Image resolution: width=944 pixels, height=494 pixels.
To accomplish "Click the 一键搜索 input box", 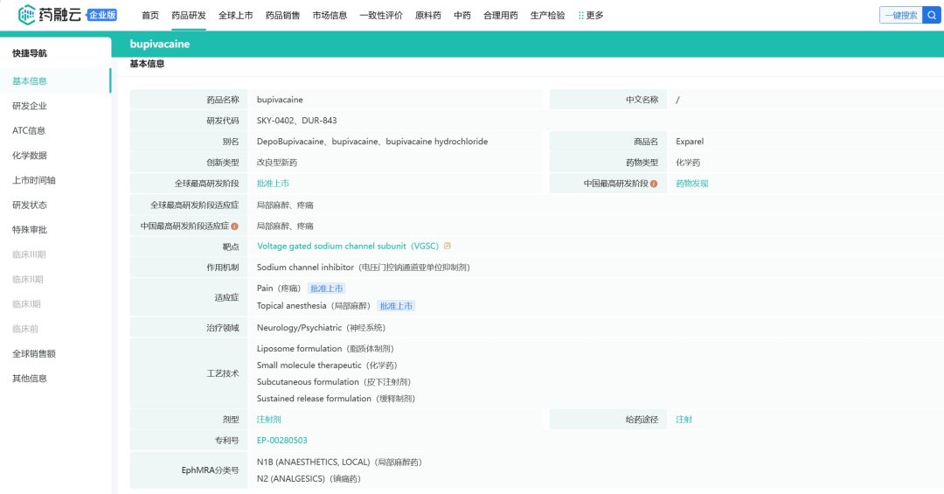I will (x=900, y=15).
